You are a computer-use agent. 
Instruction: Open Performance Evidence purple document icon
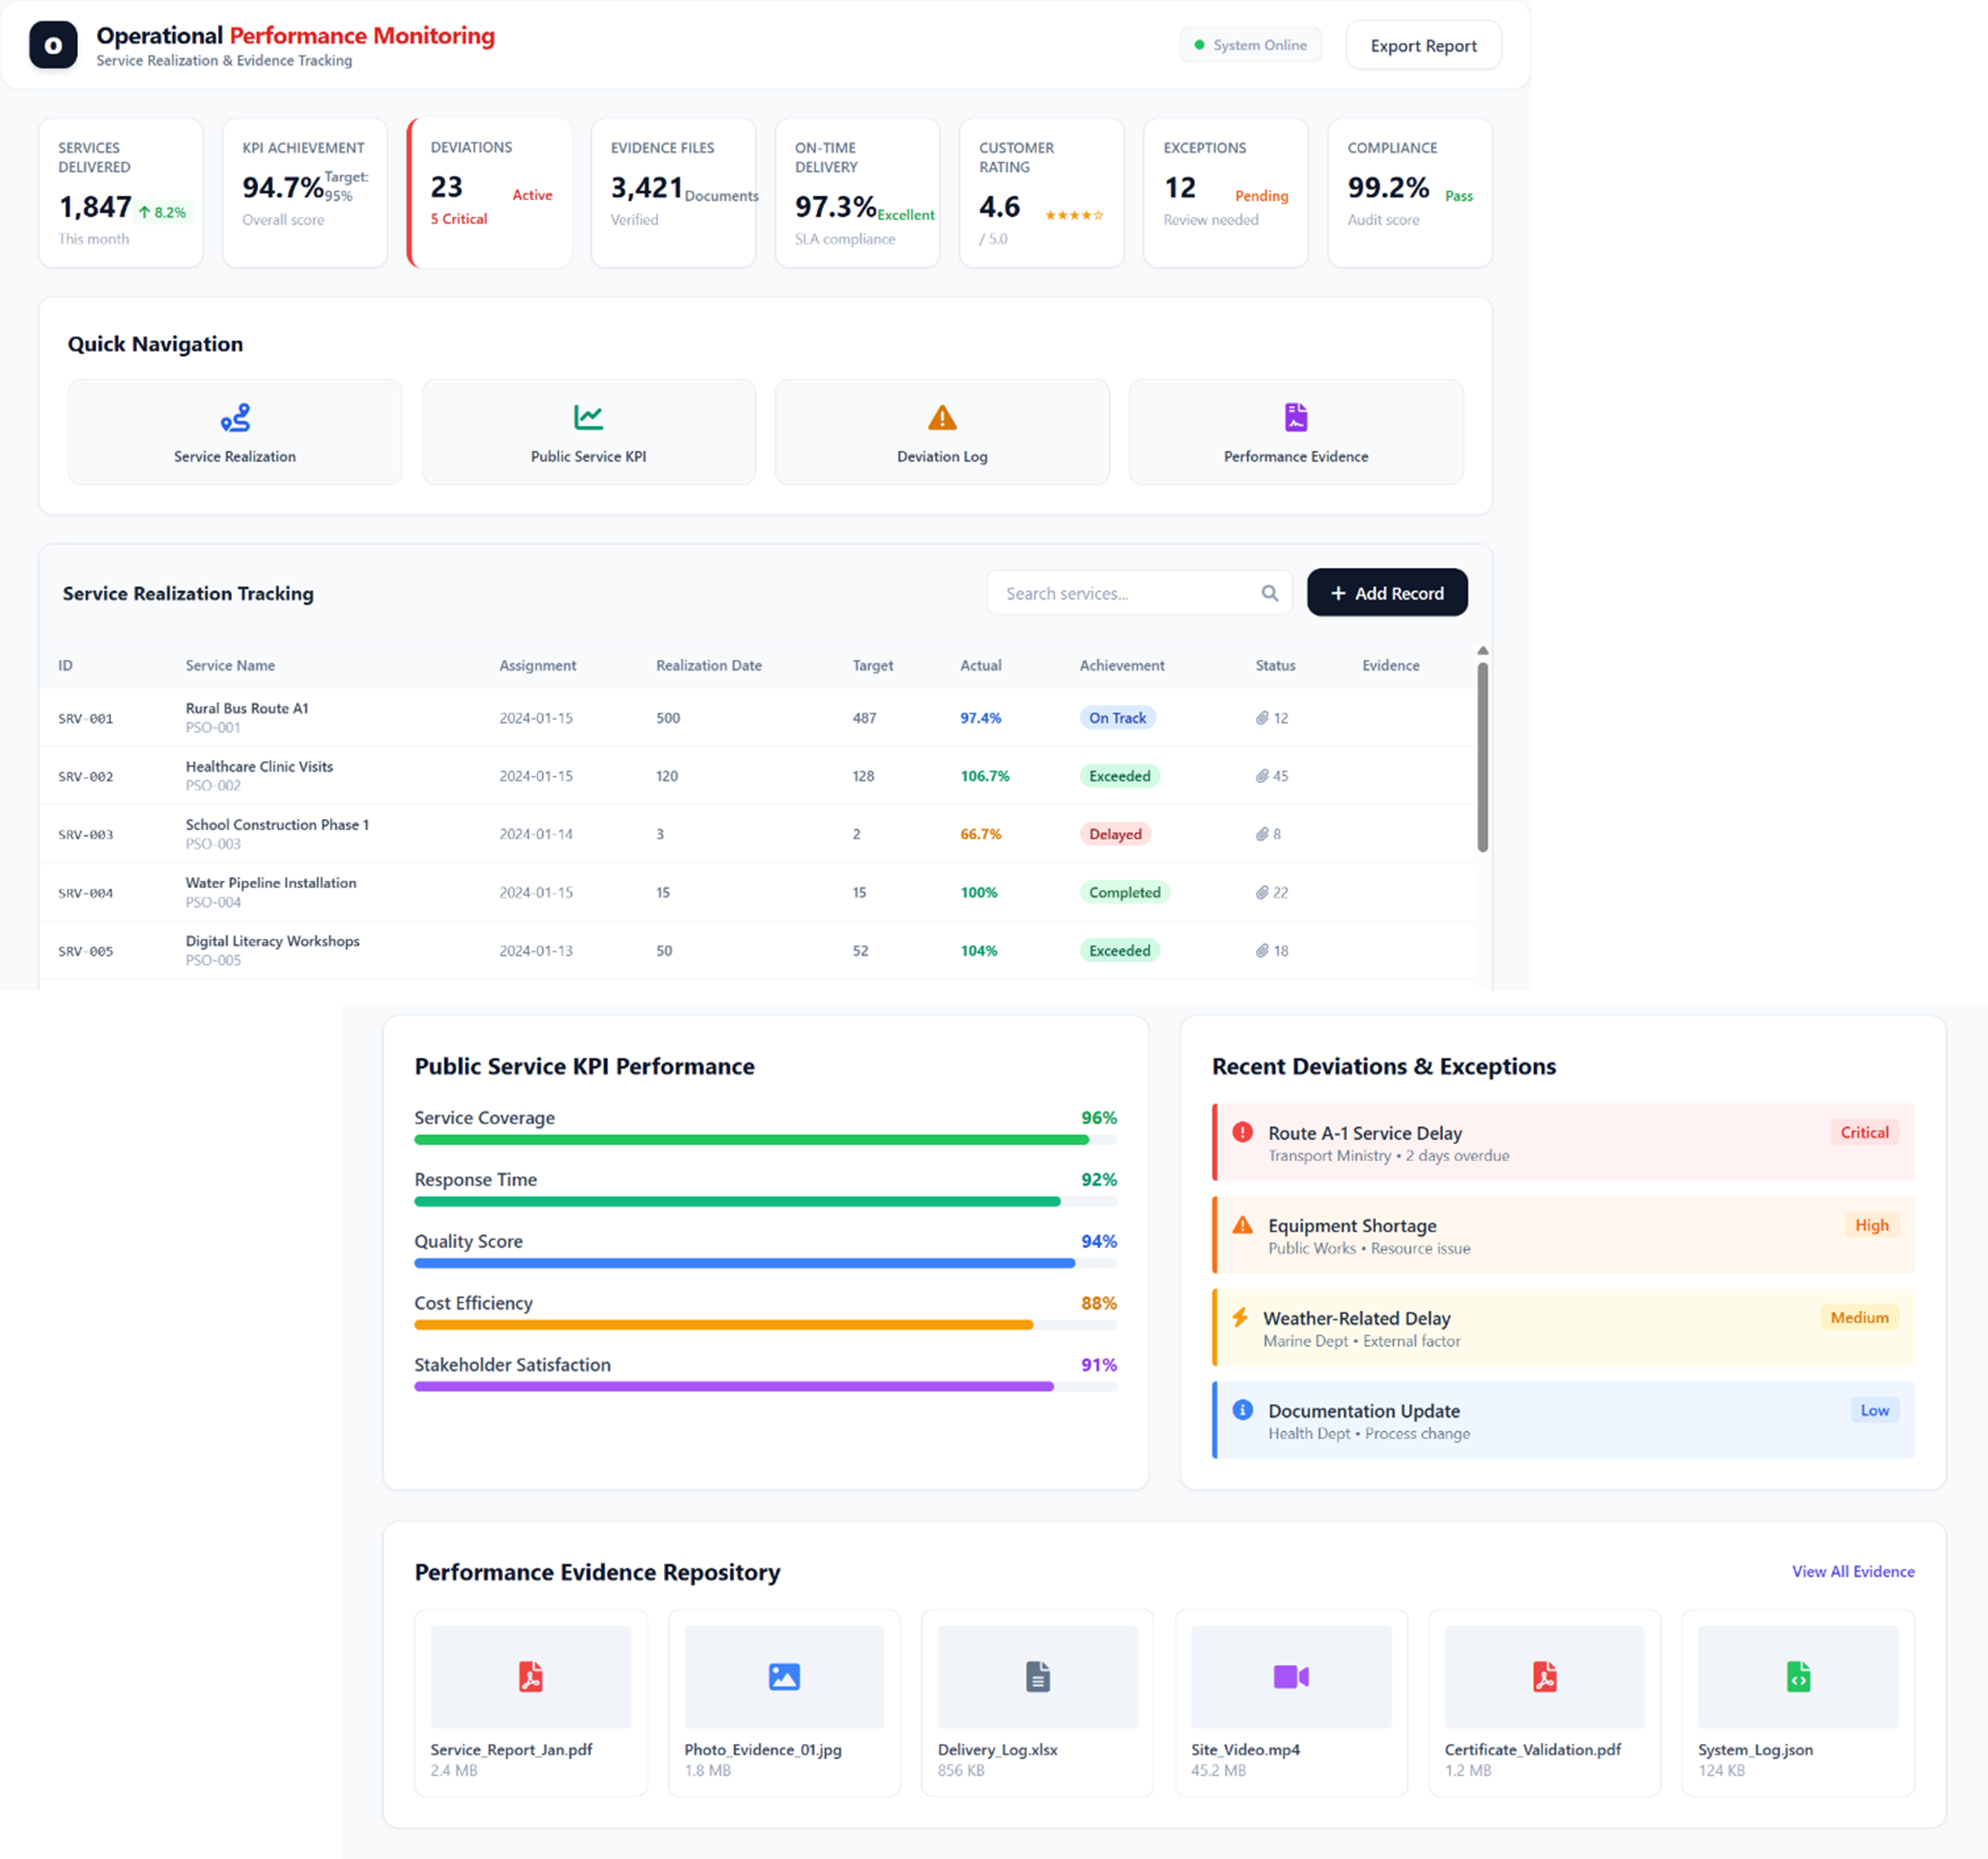[x=1295, y=418]
